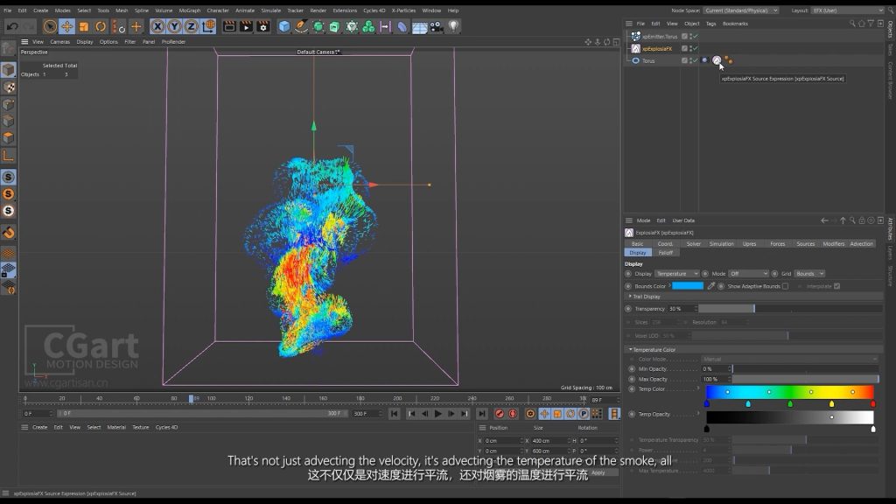
Task: Activate the Scale tool
Action: (84, 26)
